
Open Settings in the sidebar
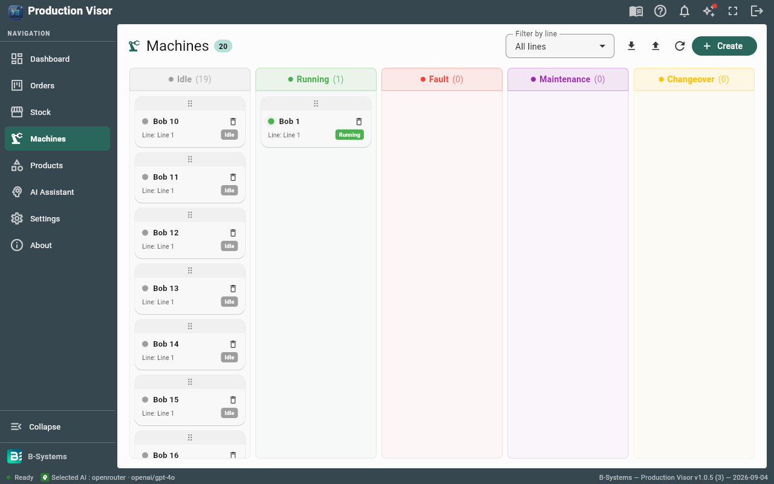pyautogui.click(x=57, y=218)
